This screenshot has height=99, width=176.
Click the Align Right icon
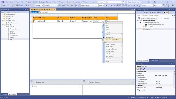click(x=126, y=5)
